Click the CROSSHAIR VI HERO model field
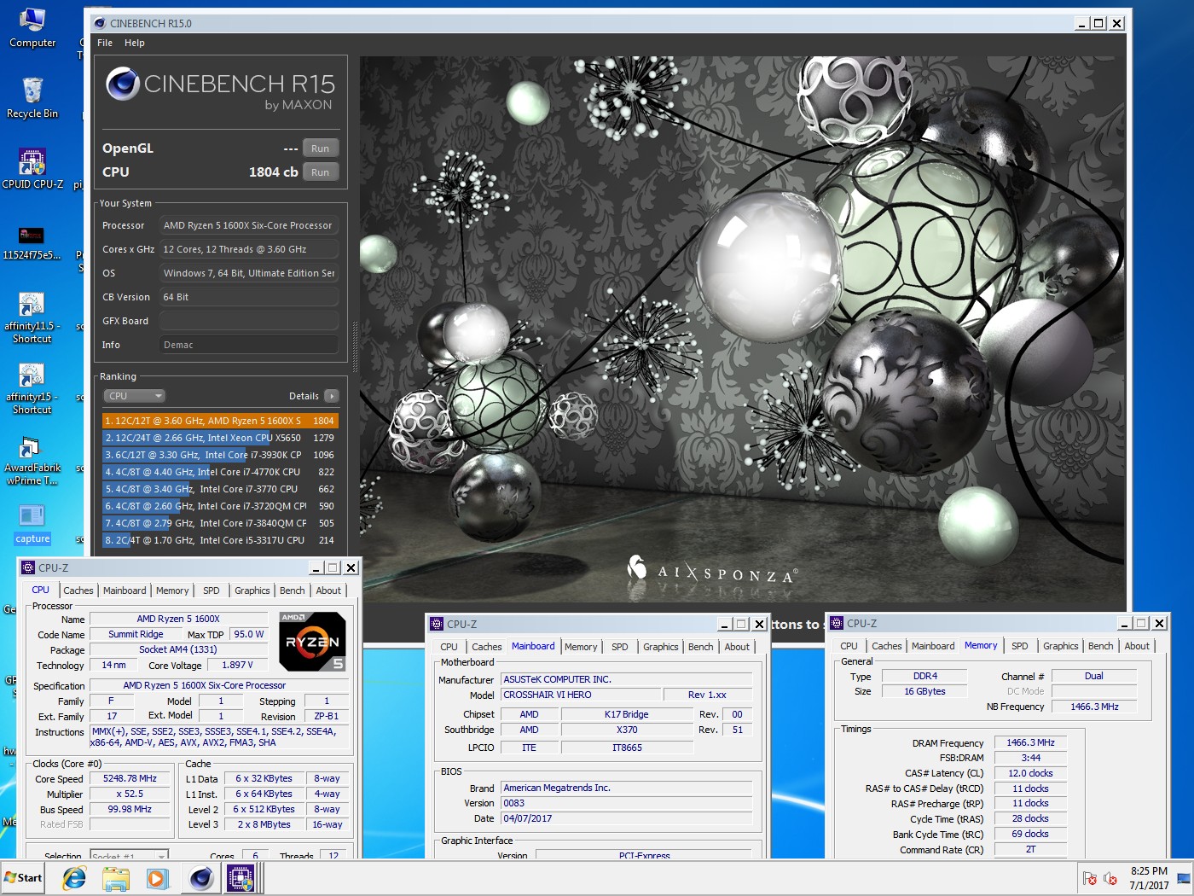Screen dimensions: 1194x896 pos(581,695)
